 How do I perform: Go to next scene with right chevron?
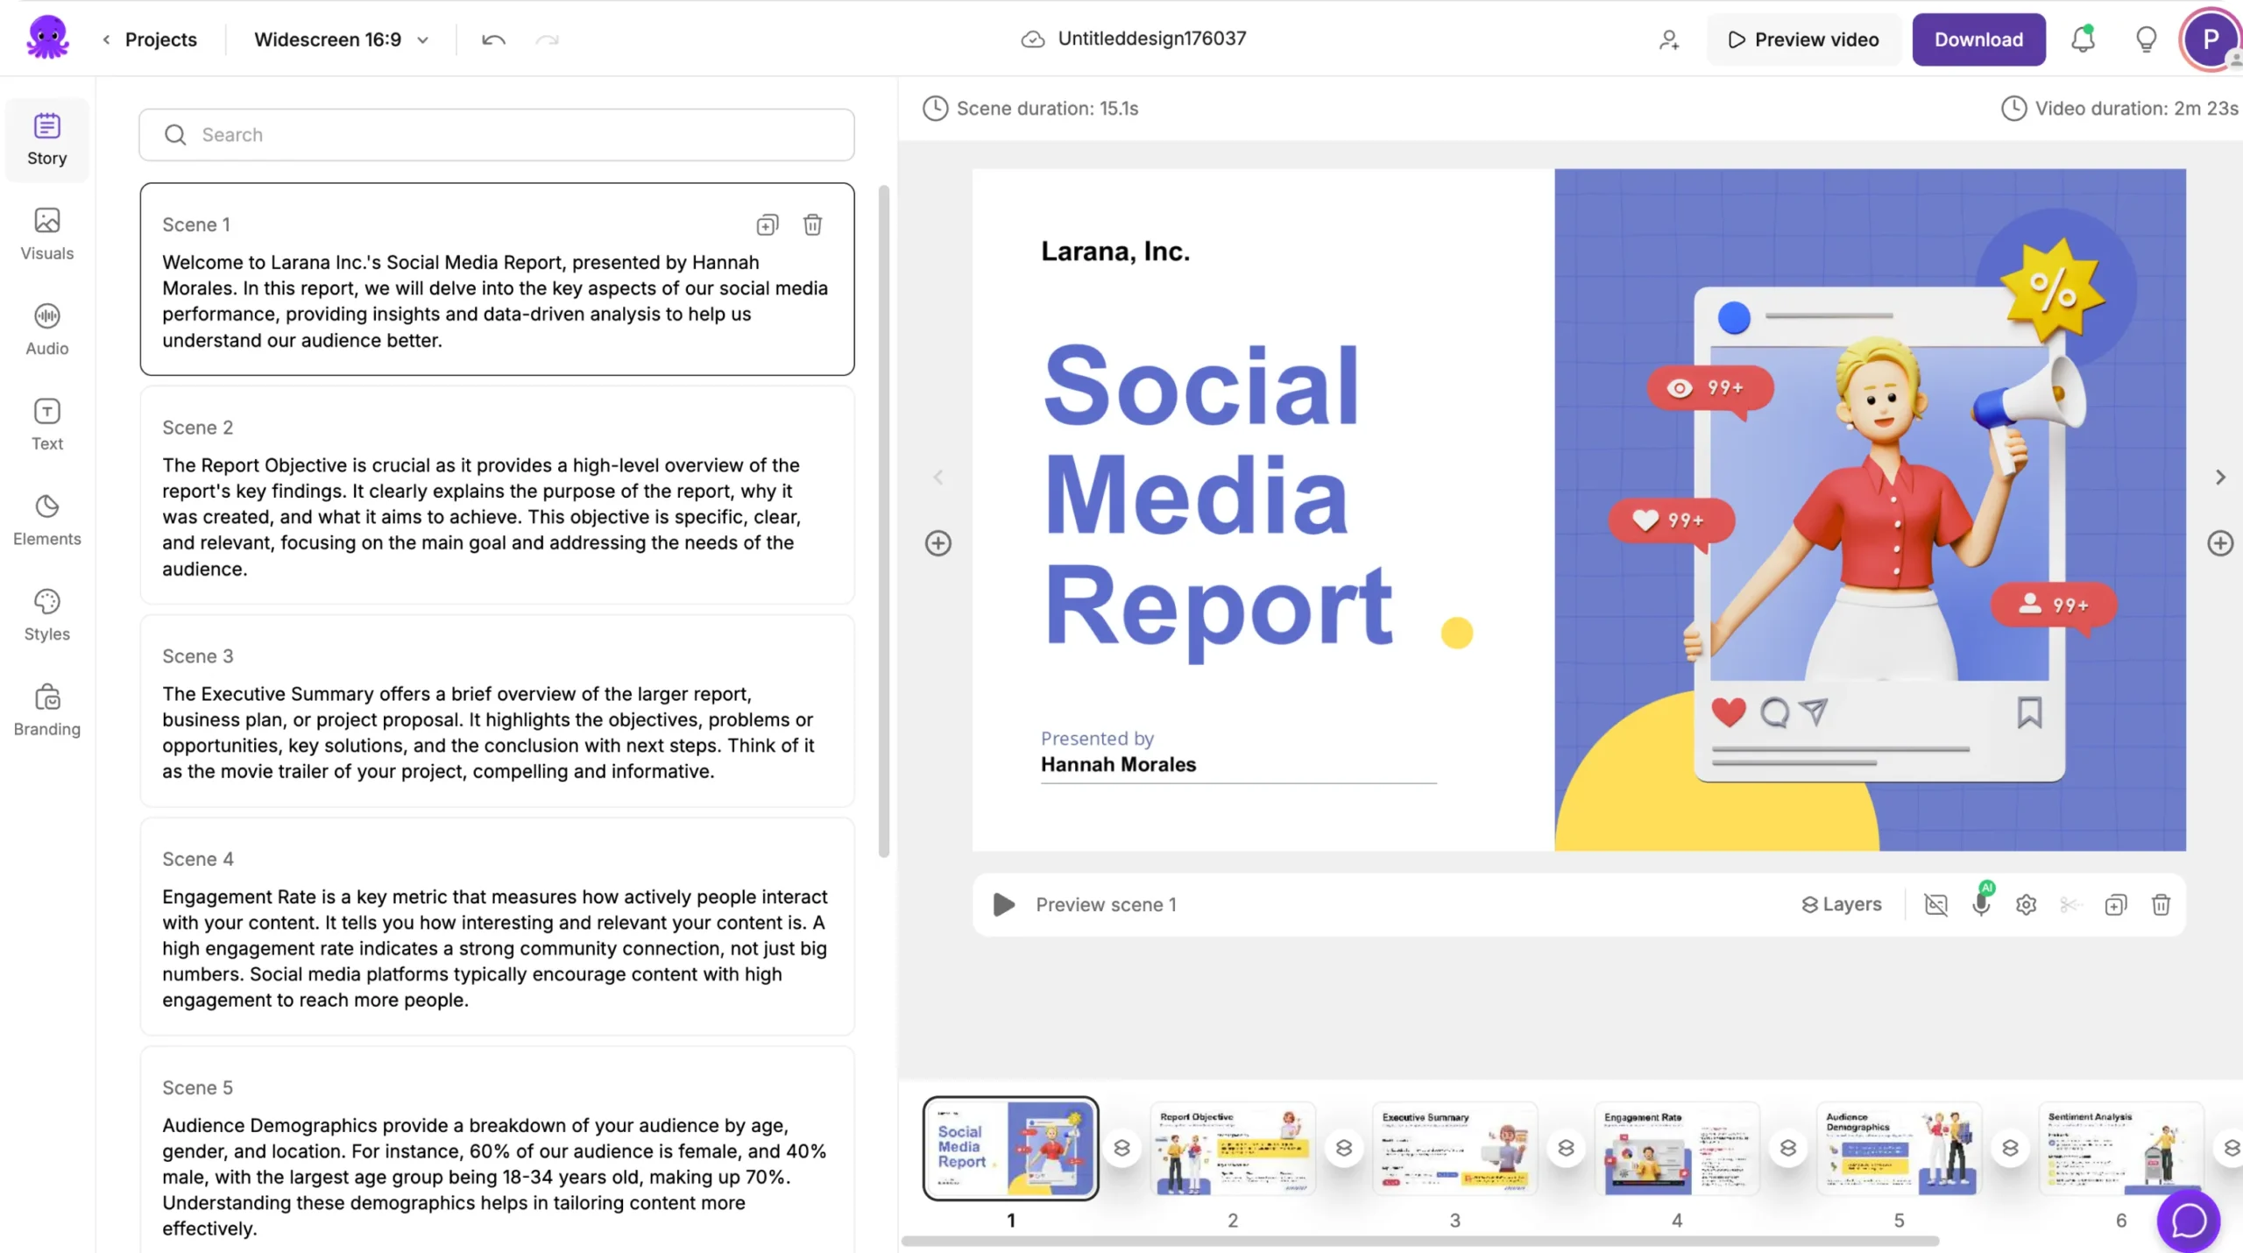pyautogui.click(x=2219, y=478)
